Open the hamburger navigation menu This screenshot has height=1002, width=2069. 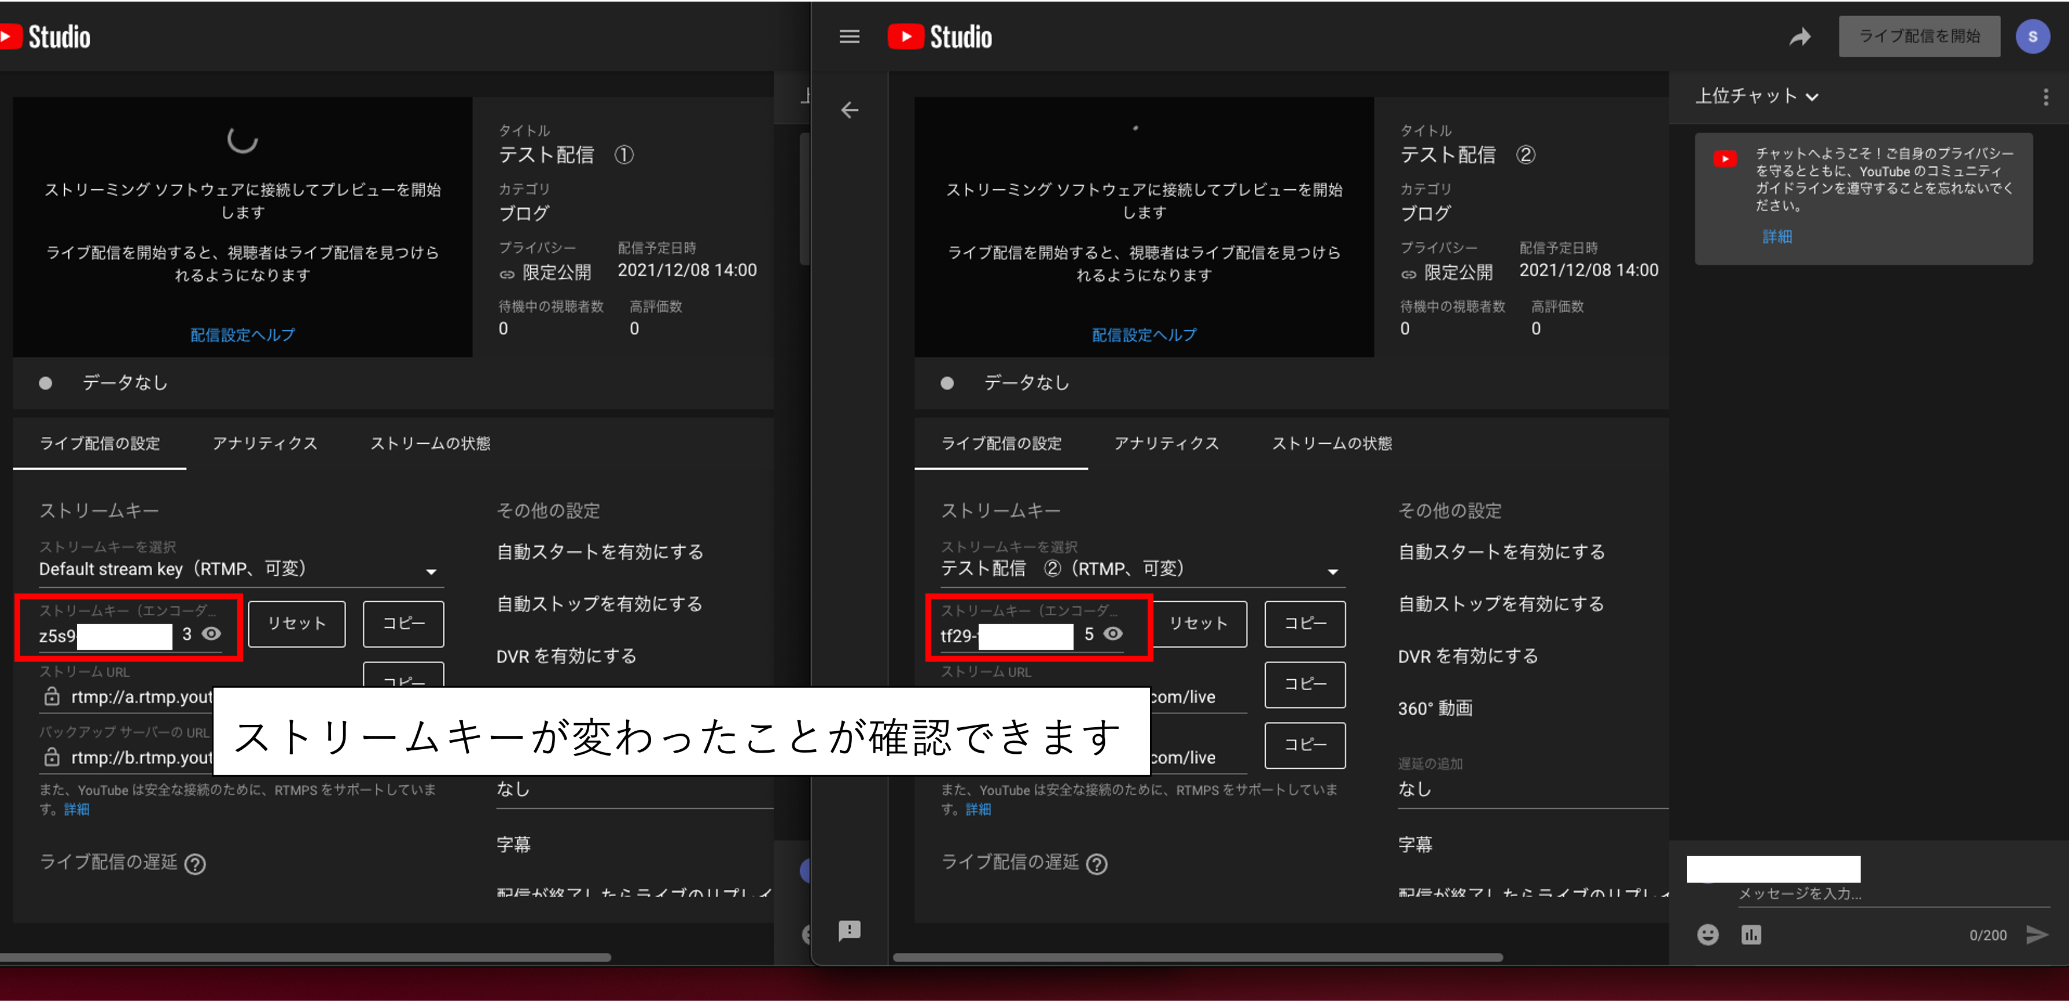[x=849, y=36]
